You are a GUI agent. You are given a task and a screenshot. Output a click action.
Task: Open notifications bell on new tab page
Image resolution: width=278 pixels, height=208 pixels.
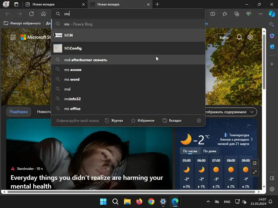(x=239, y=37)
